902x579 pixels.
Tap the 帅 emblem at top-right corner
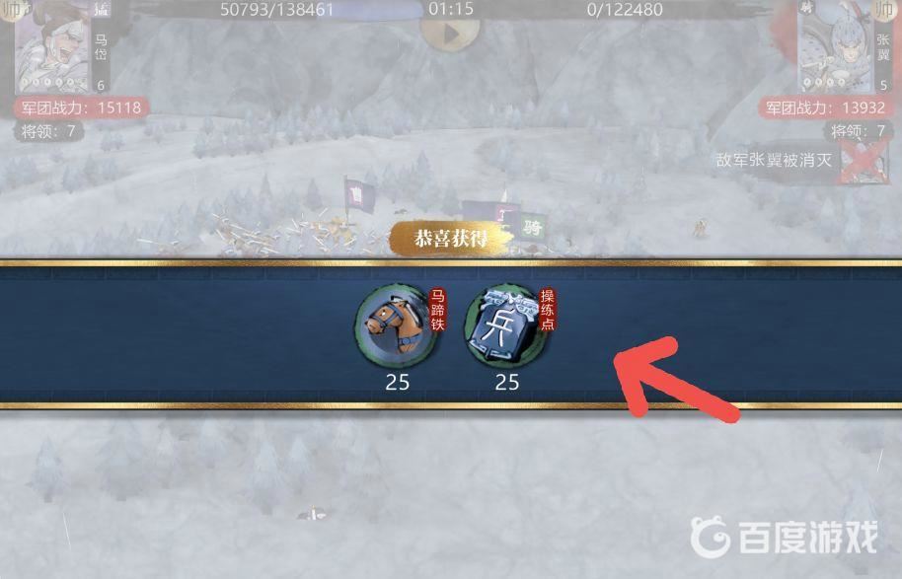tap(885, 10)
